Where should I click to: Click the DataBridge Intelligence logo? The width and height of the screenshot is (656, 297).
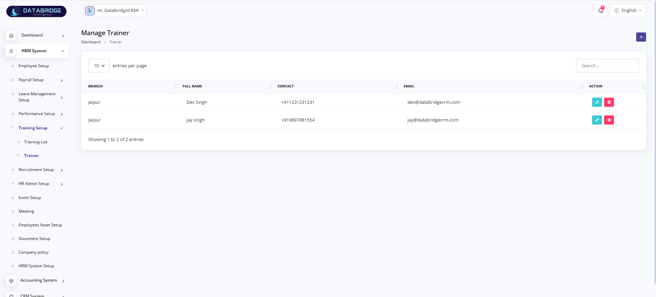click(36, 11)
